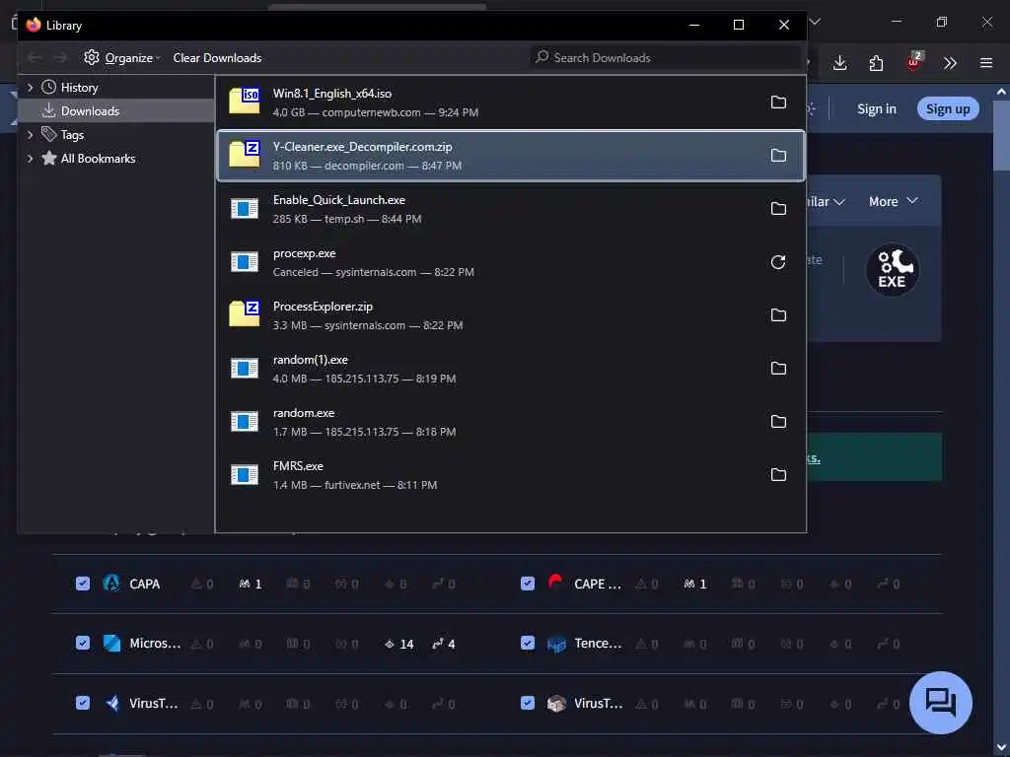Select the Enable_Quick_Launch.exe download entry
The height and width of the screenshot is (757, 1010).
511,209
